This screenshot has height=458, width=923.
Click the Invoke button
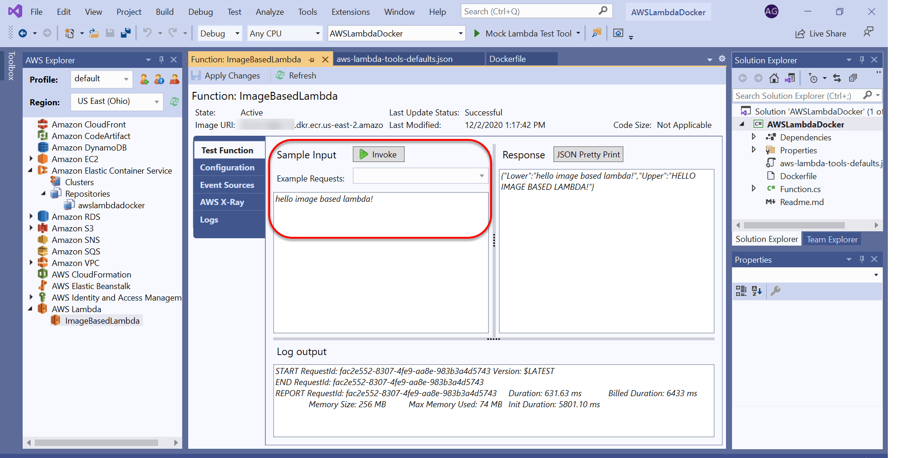pos(378,154)
